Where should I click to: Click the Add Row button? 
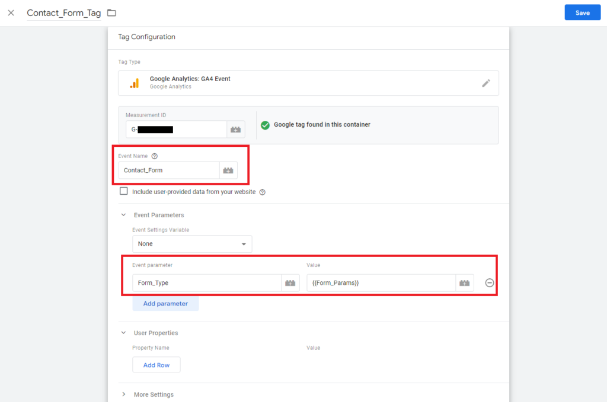point(156,365)
